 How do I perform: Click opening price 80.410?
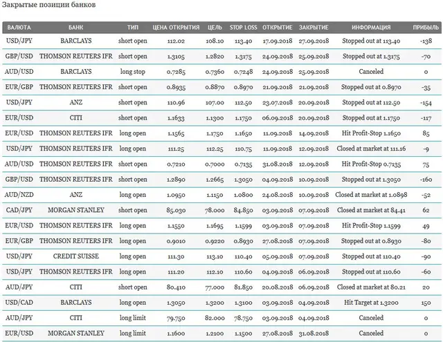pyautogui.click(x=176, y=287)
